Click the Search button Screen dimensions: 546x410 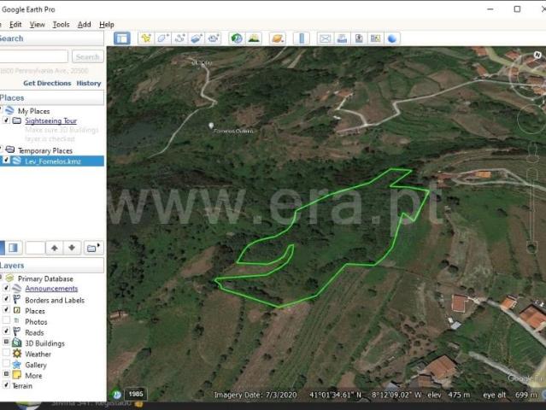(88, 56)
